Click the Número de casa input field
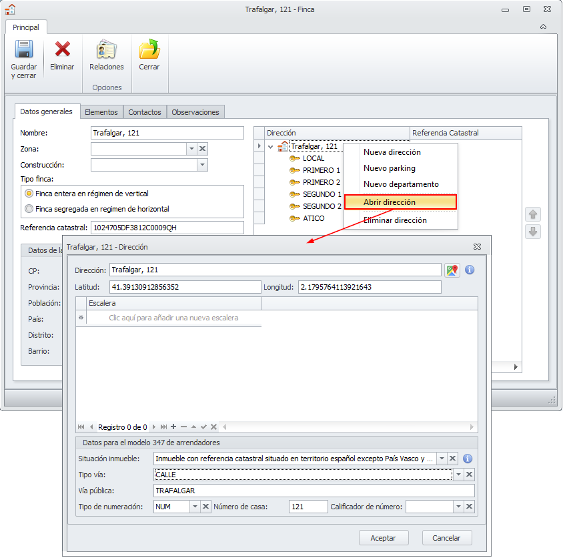The height and width of the screenshot is (558, 563). tap(308, 507)
